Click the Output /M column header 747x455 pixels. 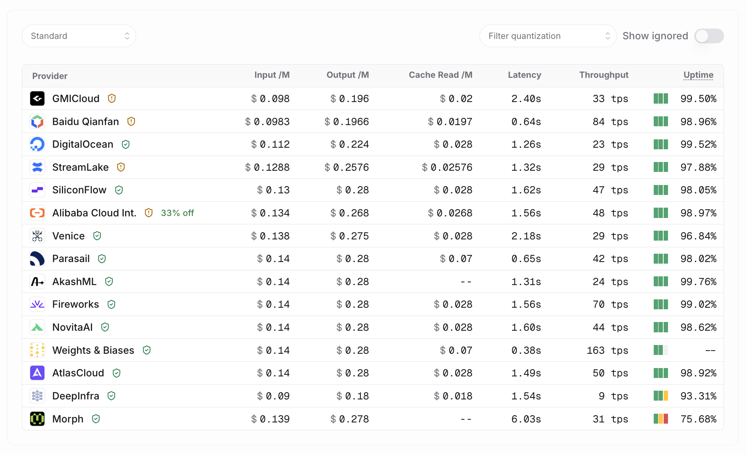point(348,75)
